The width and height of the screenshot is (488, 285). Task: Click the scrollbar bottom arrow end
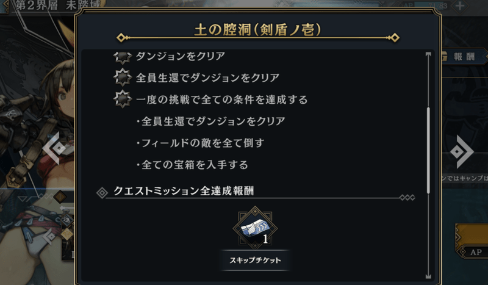pos(428,275)
